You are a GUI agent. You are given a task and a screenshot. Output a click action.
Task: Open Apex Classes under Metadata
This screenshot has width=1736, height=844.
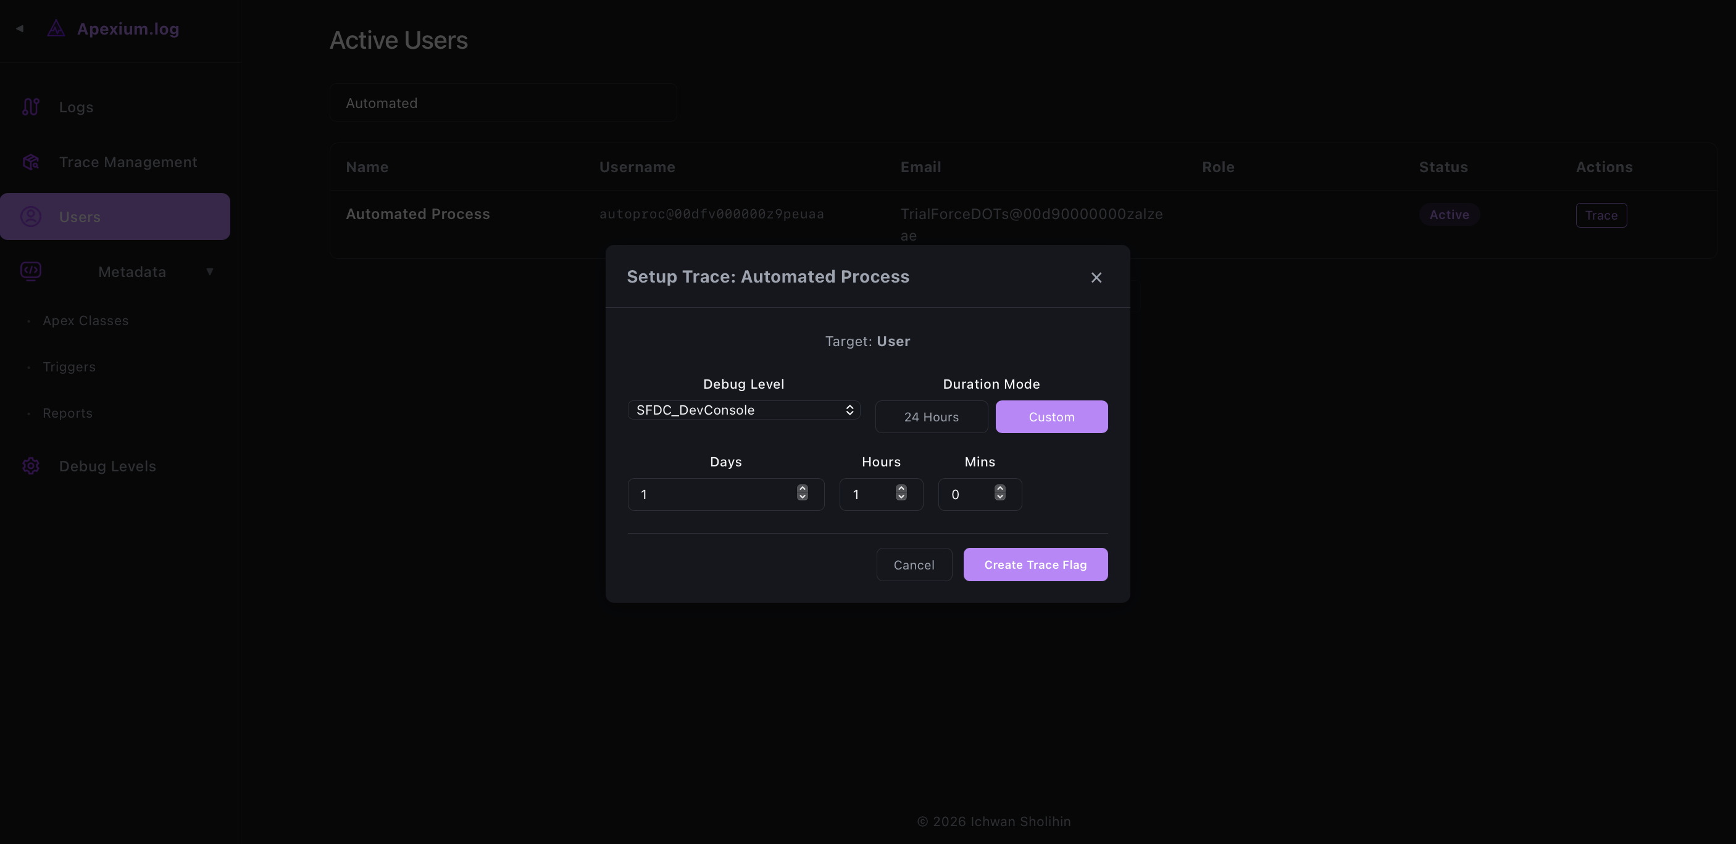(x=86, y=321)
